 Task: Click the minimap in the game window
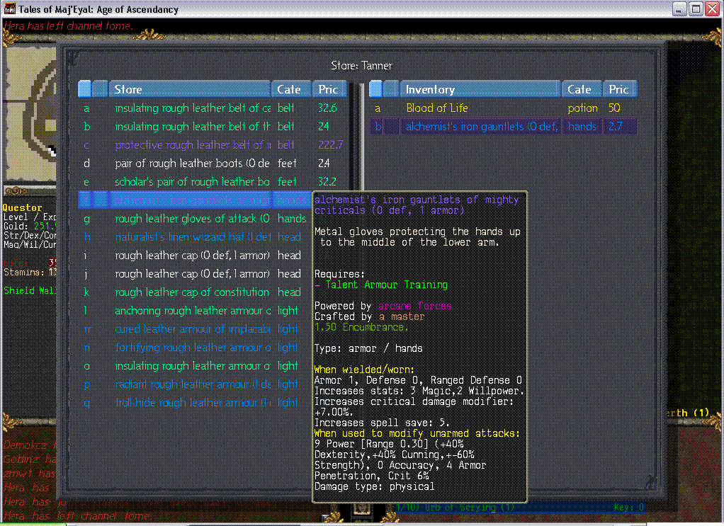[x=30, y=113]
